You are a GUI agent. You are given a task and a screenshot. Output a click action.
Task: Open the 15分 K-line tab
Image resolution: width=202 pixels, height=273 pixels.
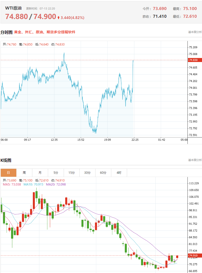point(72,173)
